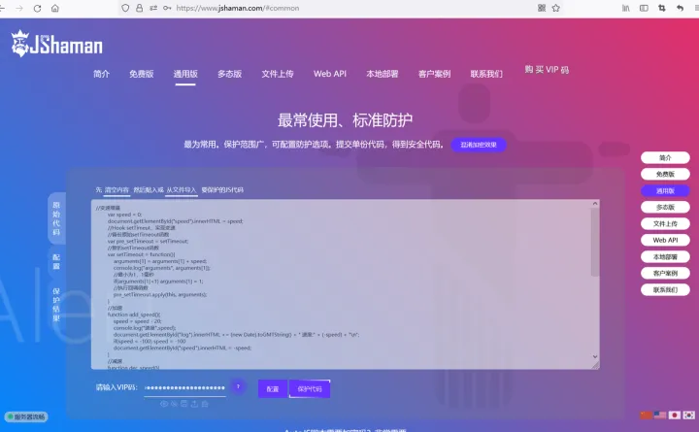This screenshot has height=432, width=699.
Task: Open the 免费版 nav menu item
Action: (142, 74)
